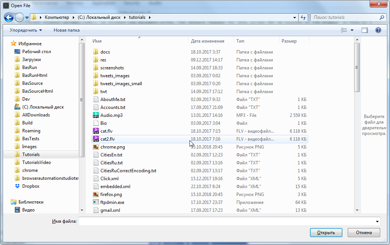
Task: Select the chrome.png image icon
Action: click(96, 147)
